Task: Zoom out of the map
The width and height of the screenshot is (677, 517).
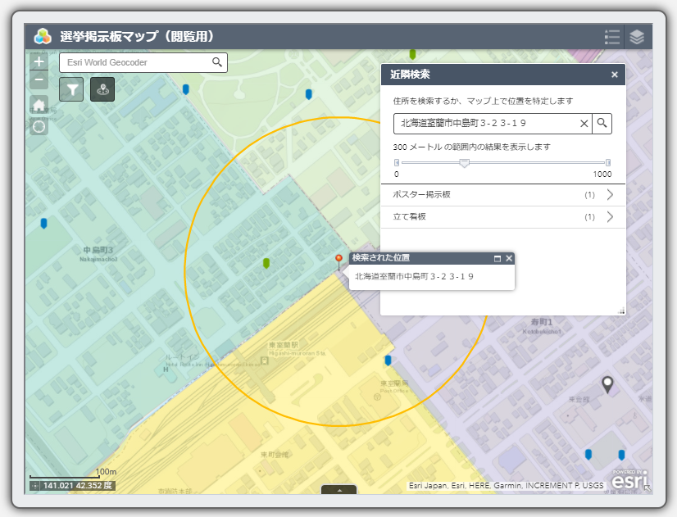Action: [x=39, y=80]
